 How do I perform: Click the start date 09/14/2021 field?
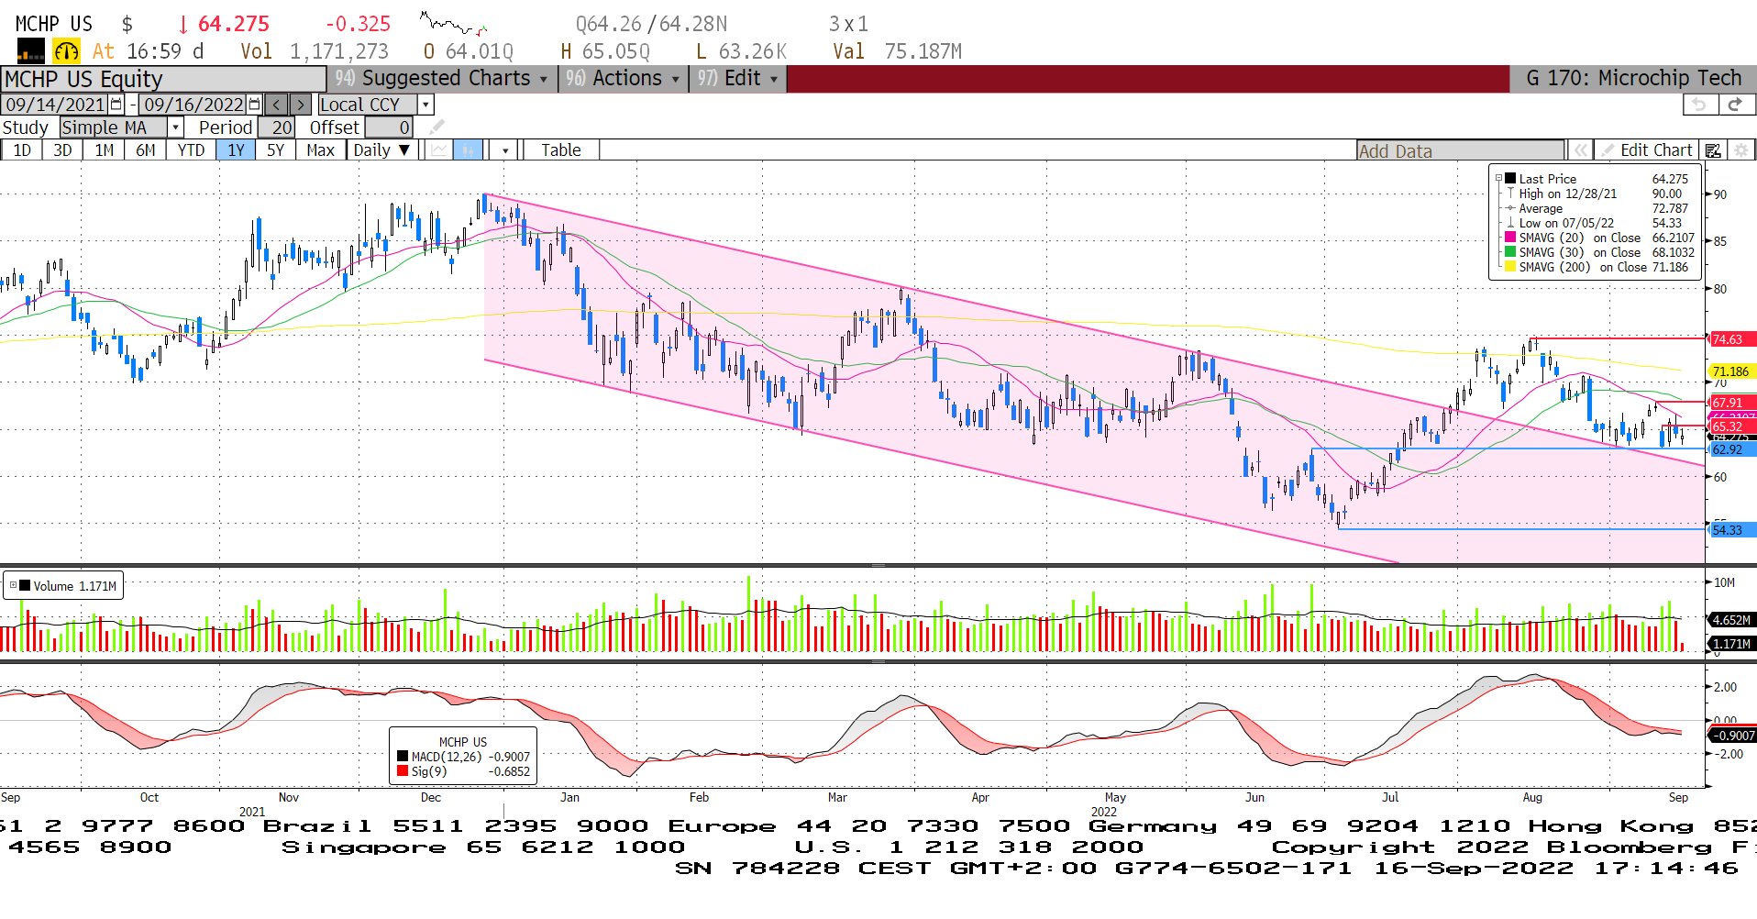click(x=55, y=105)
